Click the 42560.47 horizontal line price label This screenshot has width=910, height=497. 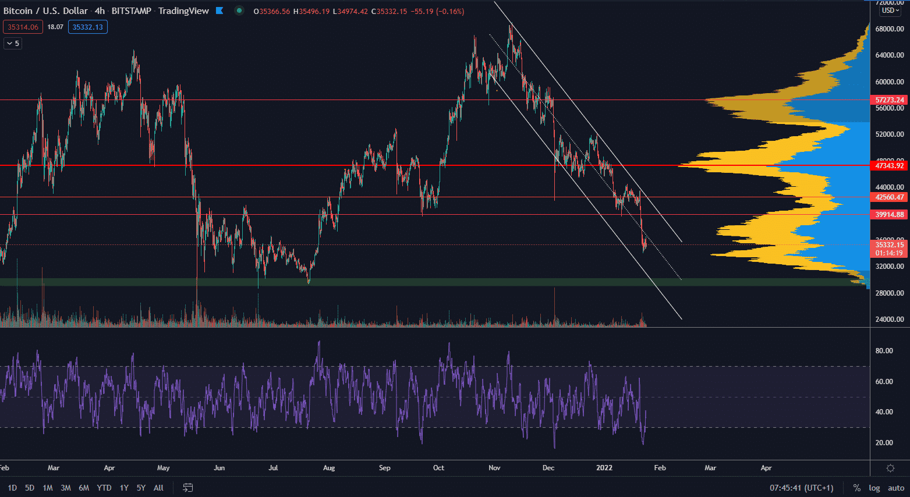click(x=889, y=197)
